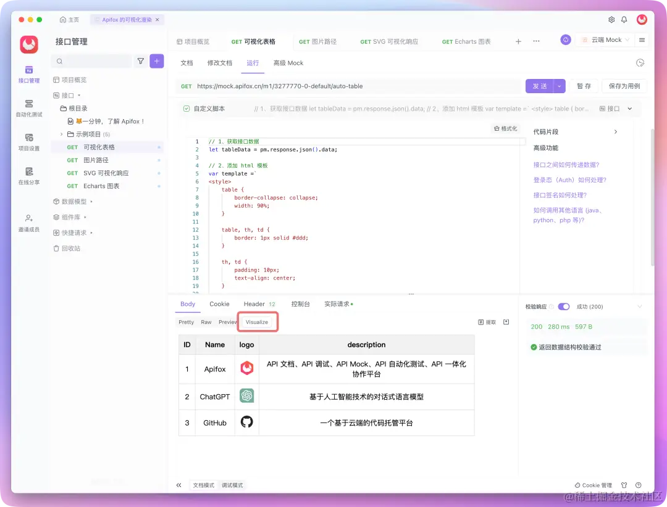Image resolution: width=667 pixels, height=507 pixels.
Task: Open the 接口管理 sidebar section
Action: [29, 75]
